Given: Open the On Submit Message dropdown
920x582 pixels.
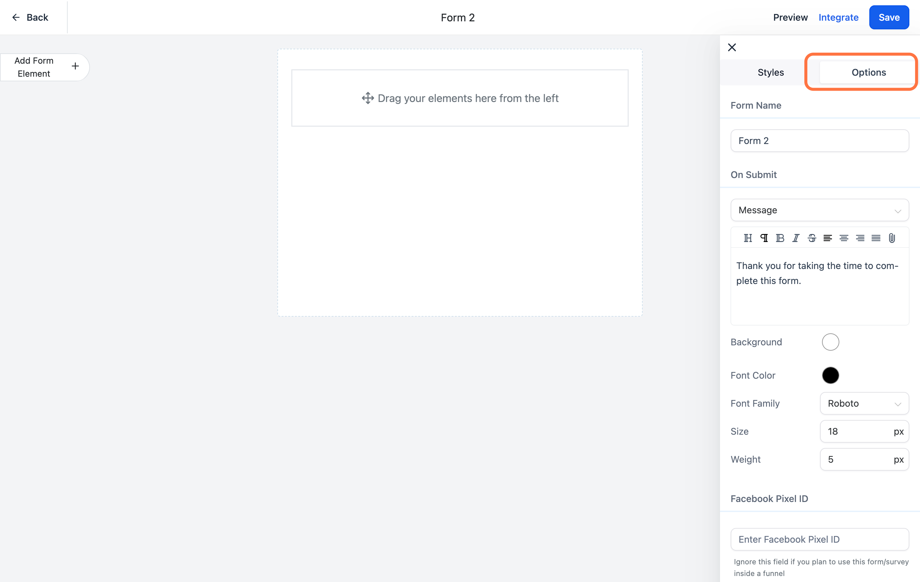Looking at the screenshot, I should [820, 210].
